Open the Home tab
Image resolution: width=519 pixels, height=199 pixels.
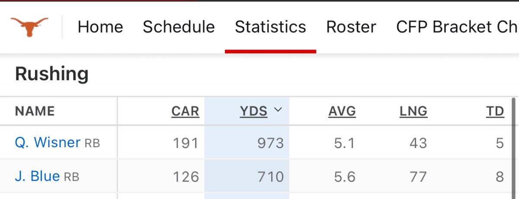[x=100, y=27]
